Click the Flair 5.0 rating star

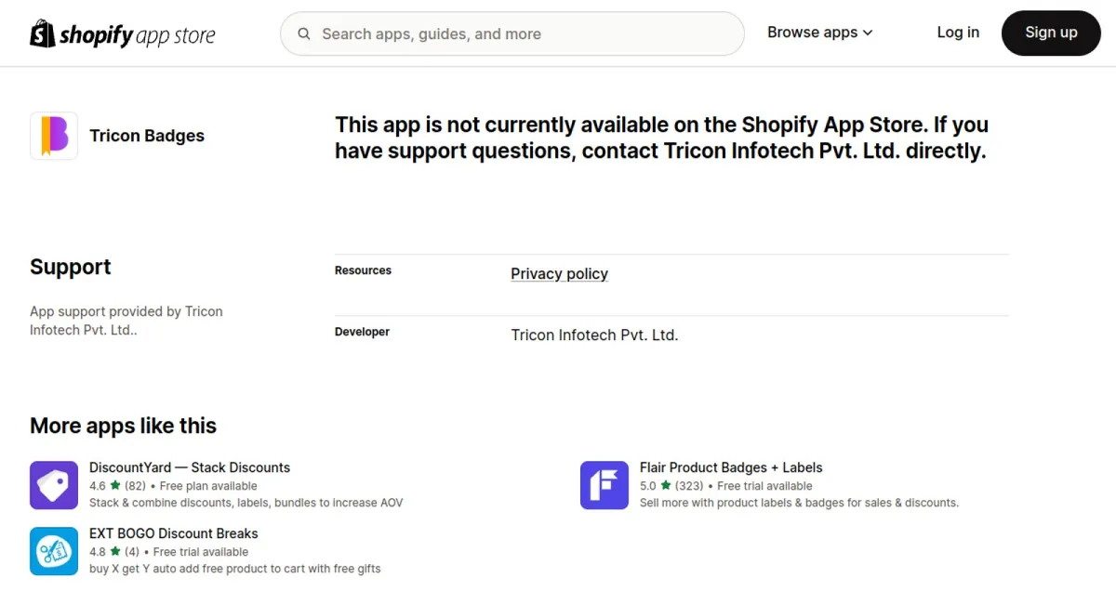point(666,485)
